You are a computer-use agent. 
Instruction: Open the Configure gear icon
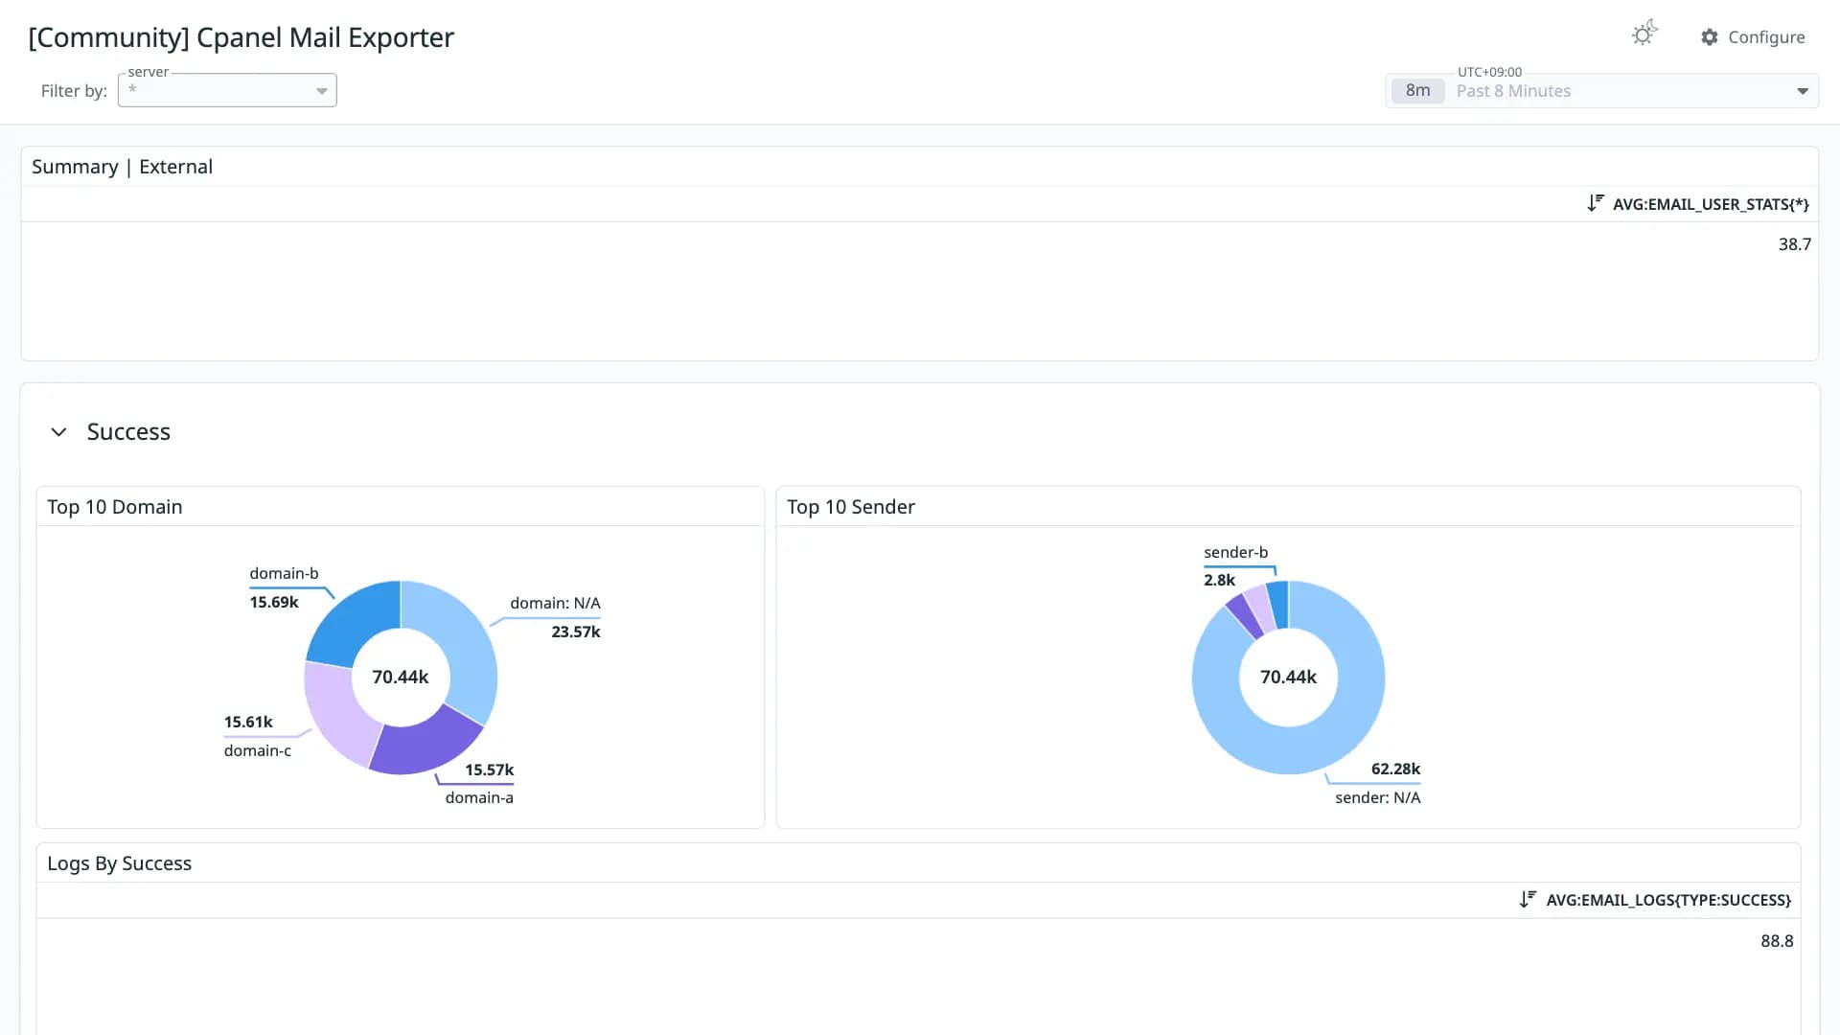pos(1710,37)
